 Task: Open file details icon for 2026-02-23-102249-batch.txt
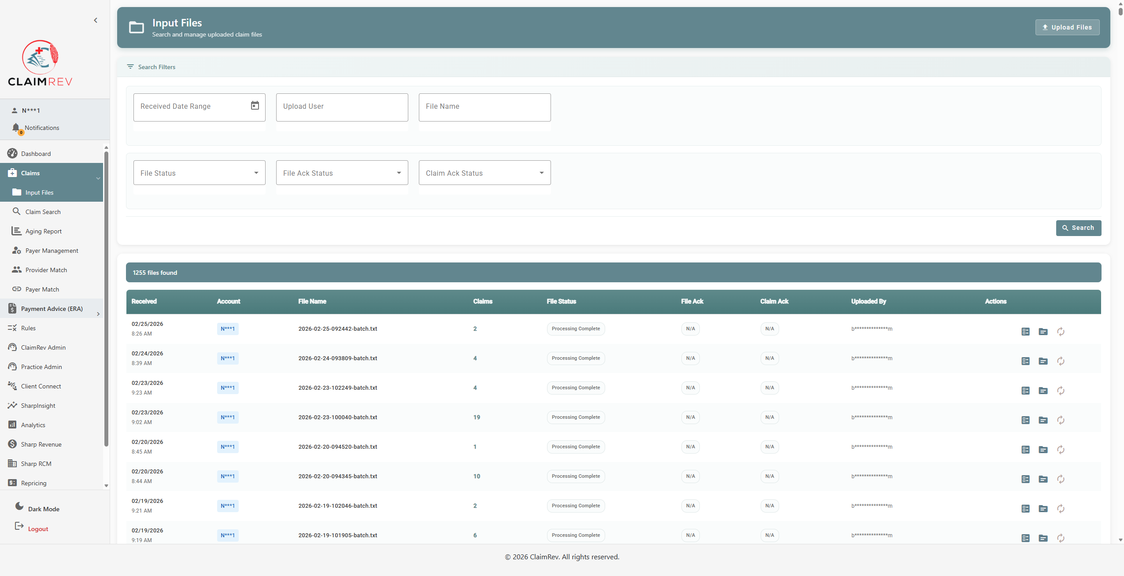click(1043, 391)
